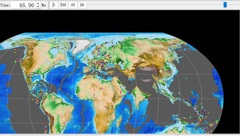Click the Time input field showing 48.96
Viewport: 240px width, 136px height.
coord(23,5)
